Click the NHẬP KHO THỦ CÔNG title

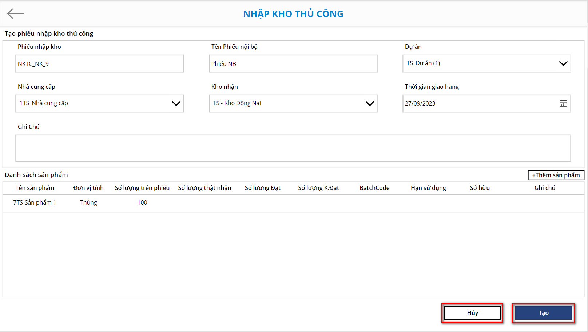(x=293, y=14)
